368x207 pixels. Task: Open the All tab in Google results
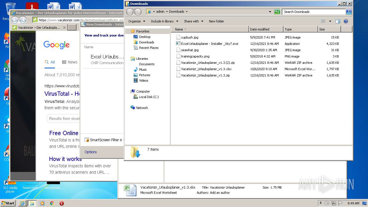[x=50, y=62]
